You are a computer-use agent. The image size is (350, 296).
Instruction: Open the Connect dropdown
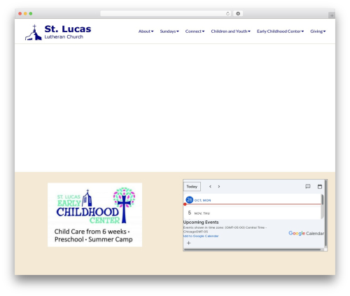[195, 31]
